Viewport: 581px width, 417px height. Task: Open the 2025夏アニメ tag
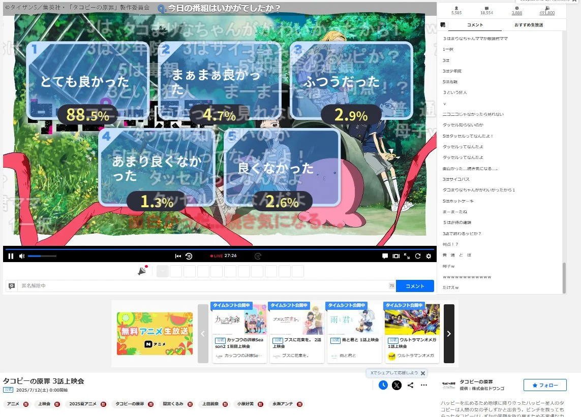(x=83, y=404)
